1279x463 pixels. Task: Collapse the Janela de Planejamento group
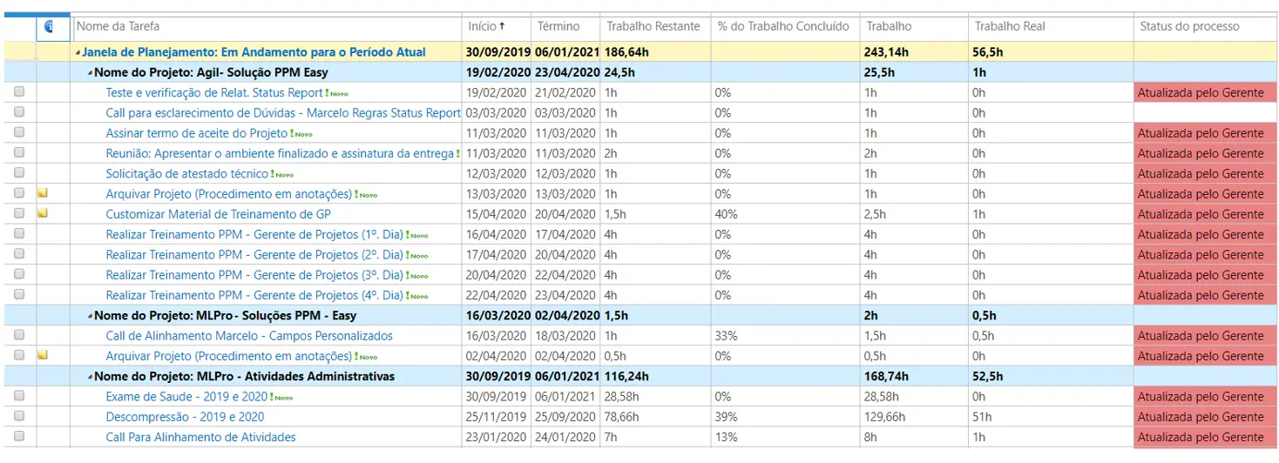[78, 53]
